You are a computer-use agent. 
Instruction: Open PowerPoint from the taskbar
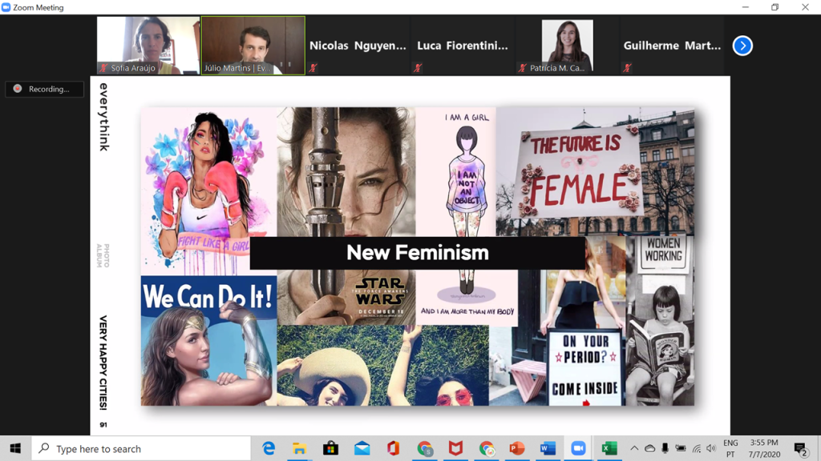tap(517, 449)
